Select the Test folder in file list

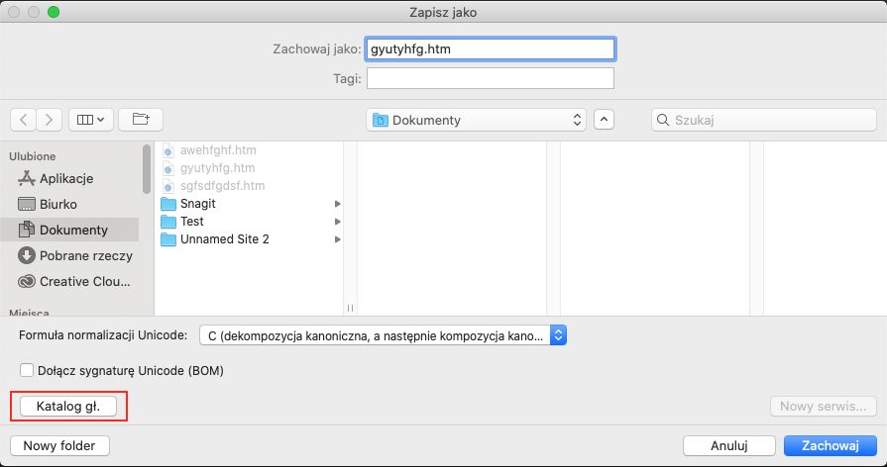coord(191,222)
